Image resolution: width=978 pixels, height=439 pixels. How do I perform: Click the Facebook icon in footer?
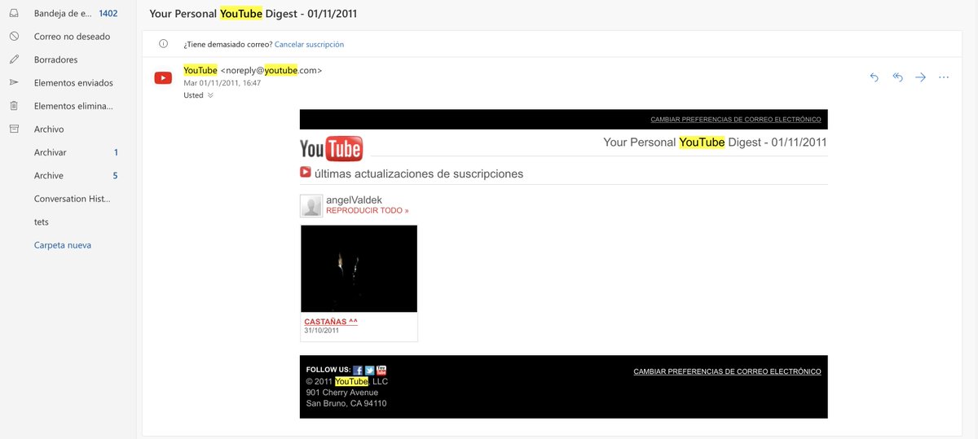(358, 370)
